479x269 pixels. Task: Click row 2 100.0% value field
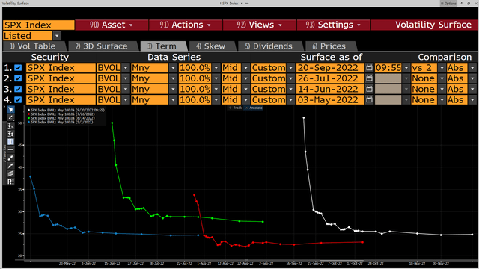195,78
